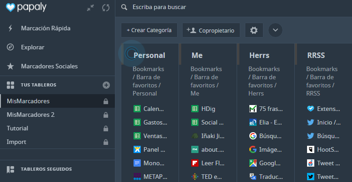Click the Twitter icon for RRSS Búsqu...
Viewport: 352px width, 182px height.
[x=311, y=136]
